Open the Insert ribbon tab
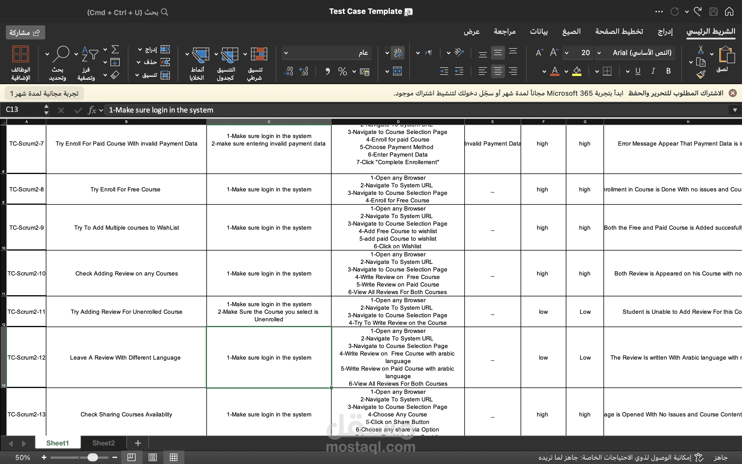Viewport: 742px width, 464px height. 665,32
